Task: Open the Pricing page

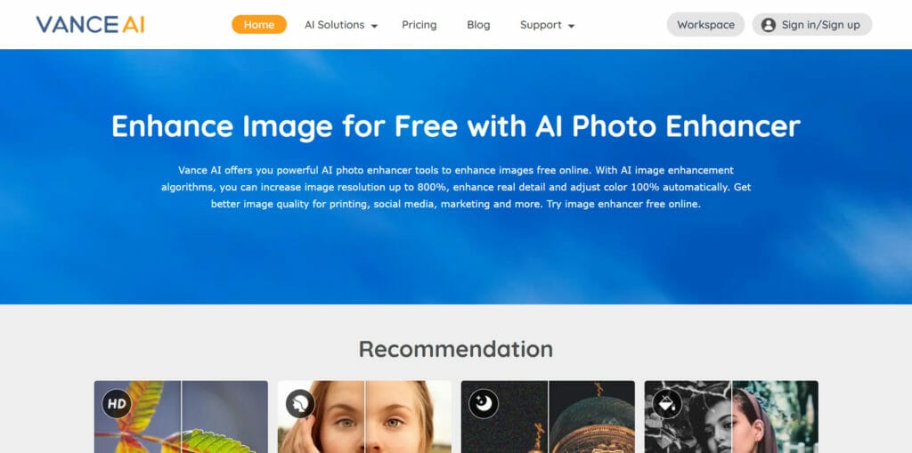Action: coord(419,25)
